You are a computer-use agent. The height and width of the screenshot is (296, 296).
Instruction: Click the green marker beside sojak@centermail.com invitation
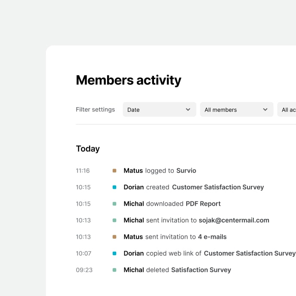pos(114,220)
